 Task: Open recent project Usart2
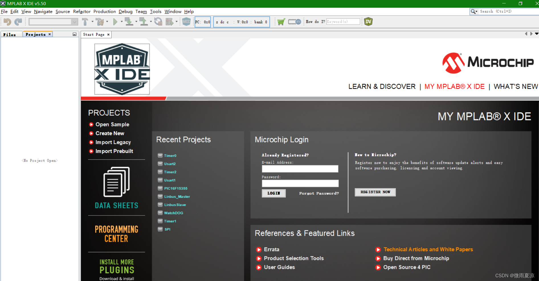pyautogui.click(x=170, y=164)
